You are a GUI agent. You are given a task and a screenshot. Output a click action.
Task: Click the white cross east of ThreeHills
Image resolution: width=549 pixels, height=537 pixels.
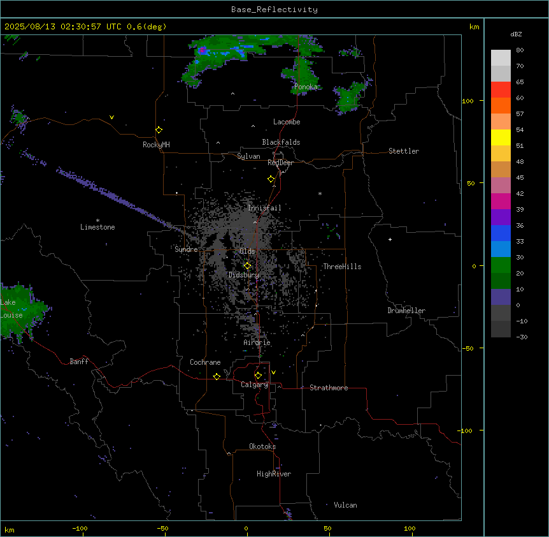390,239
